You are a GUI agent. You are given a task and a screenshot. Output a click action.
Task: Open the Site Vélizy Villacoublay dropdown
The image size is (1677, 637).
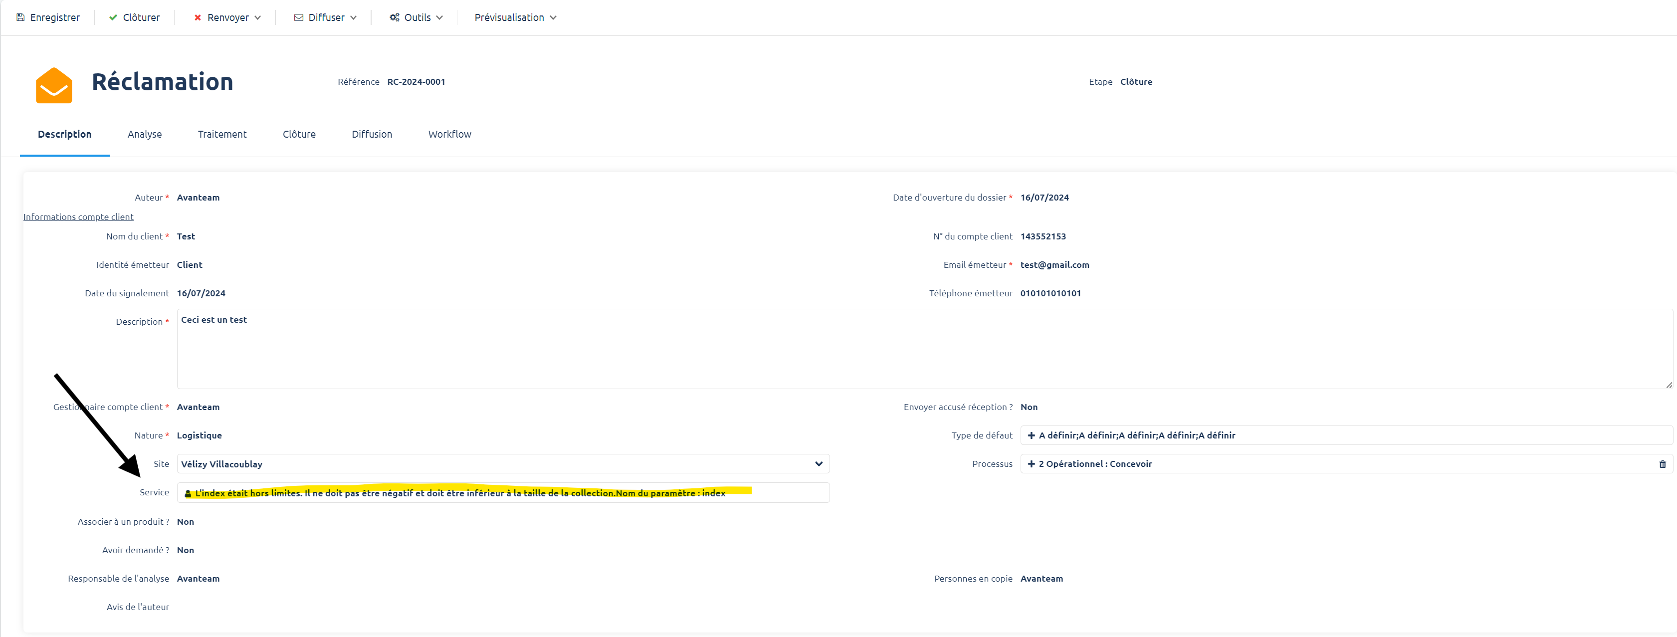coord(819,464)
